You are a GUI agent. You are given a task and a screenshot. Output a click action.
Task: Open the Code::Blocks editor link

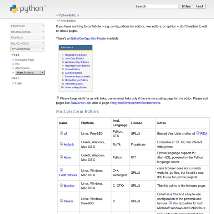[x=68, y=175]
